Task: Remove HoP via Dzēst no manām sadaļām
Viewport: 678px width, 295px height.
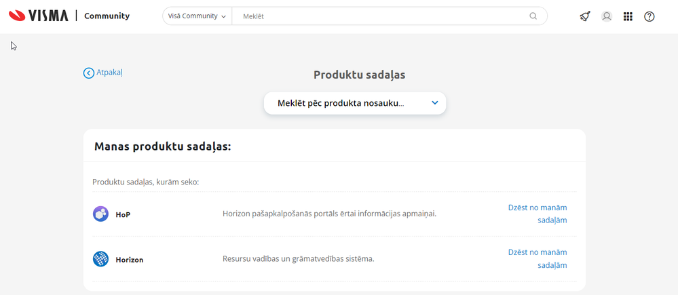Action: (538, 214)
